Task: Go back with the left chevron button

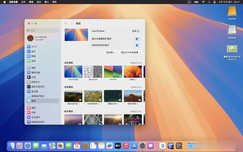Action: click(66, 24)
